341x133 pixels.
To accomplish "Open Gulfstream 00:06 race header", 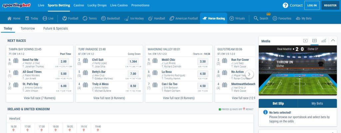I will point(230,49).
